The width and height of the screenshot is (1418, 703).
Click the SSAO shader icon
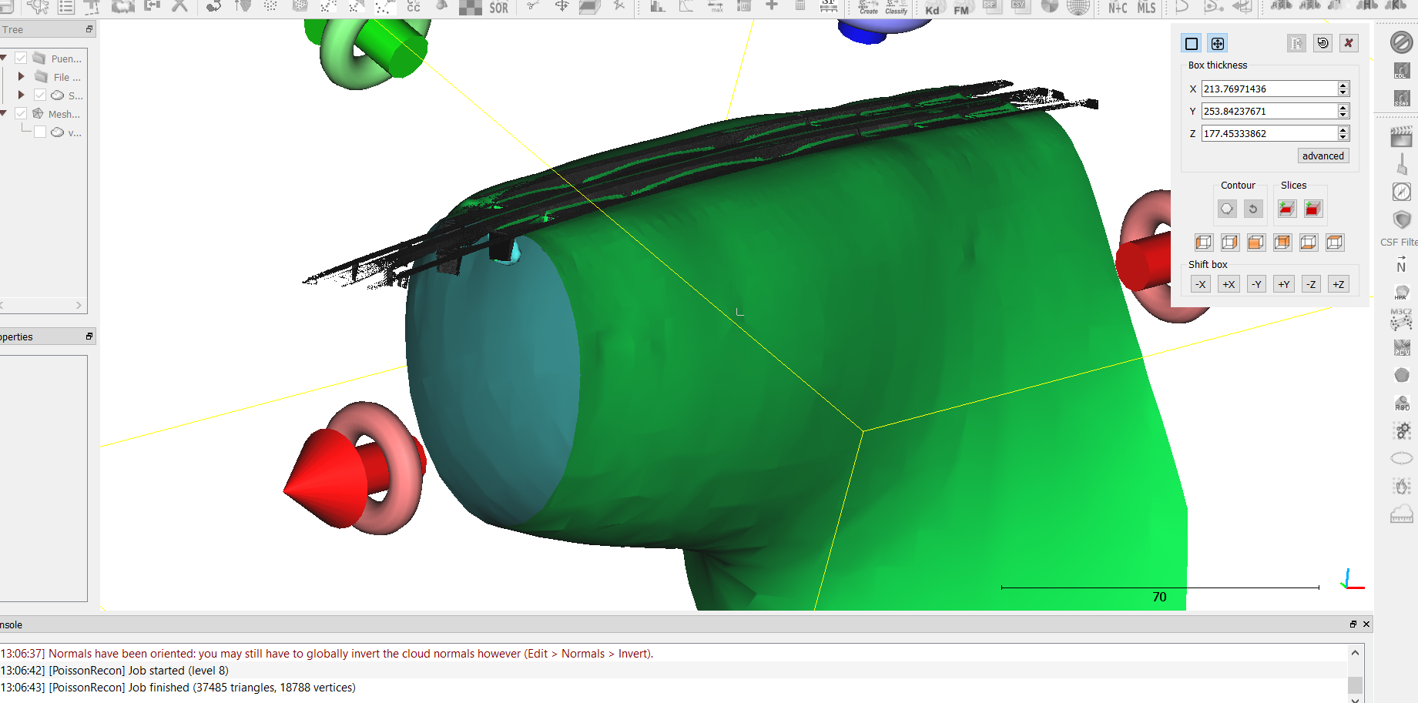(1401, 99)
